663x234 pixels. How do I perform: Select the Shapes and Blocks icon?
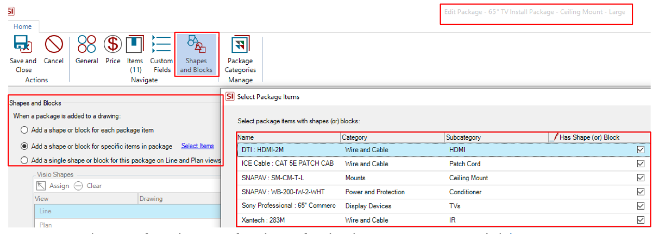point(196,54)
